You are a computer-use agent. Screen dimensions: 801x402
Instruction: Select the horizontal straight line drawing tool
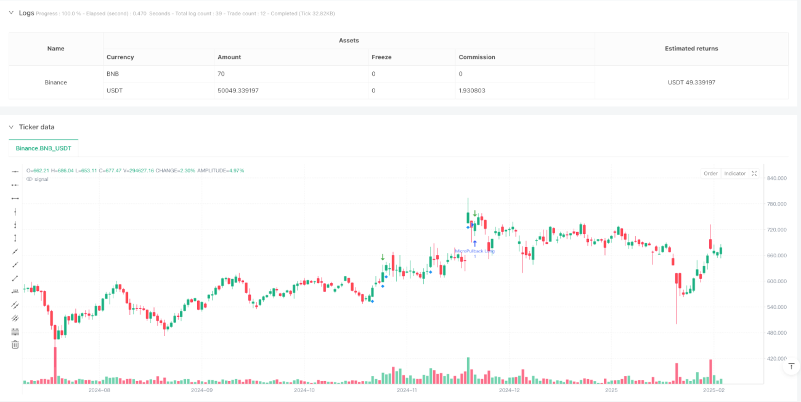point(15,171)
